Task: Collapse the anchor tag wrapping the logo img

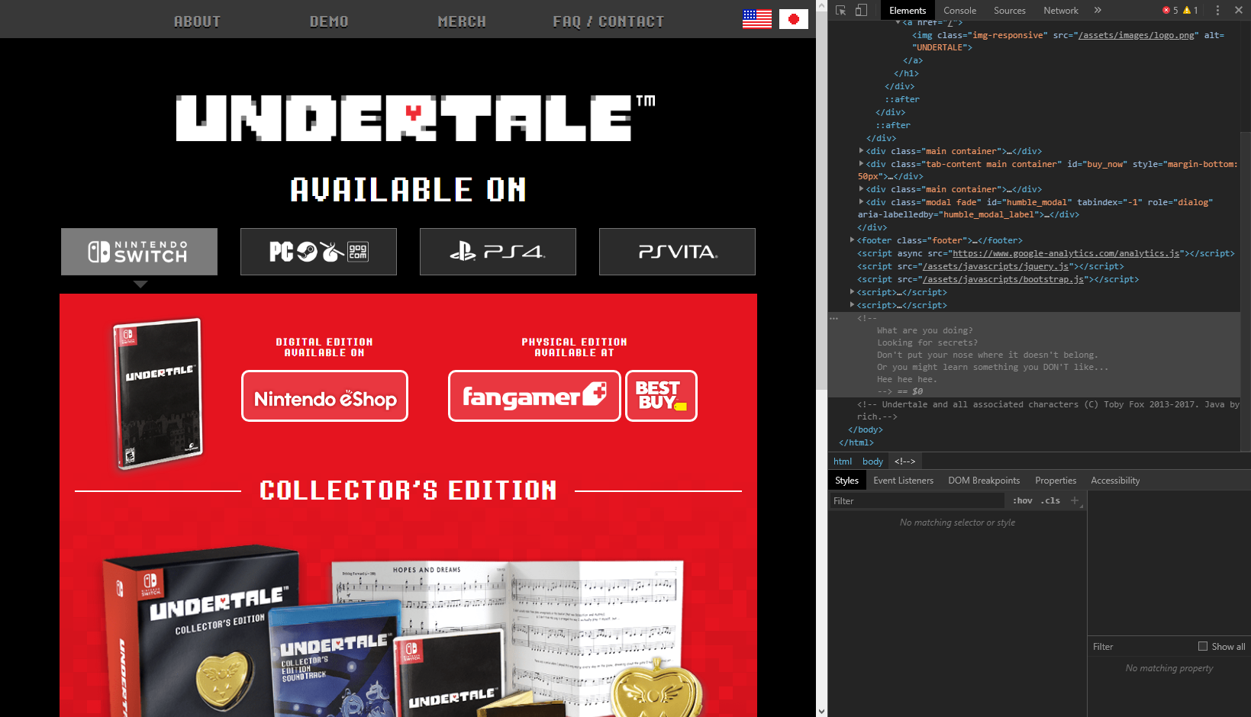Action: (x=898, y=23)
